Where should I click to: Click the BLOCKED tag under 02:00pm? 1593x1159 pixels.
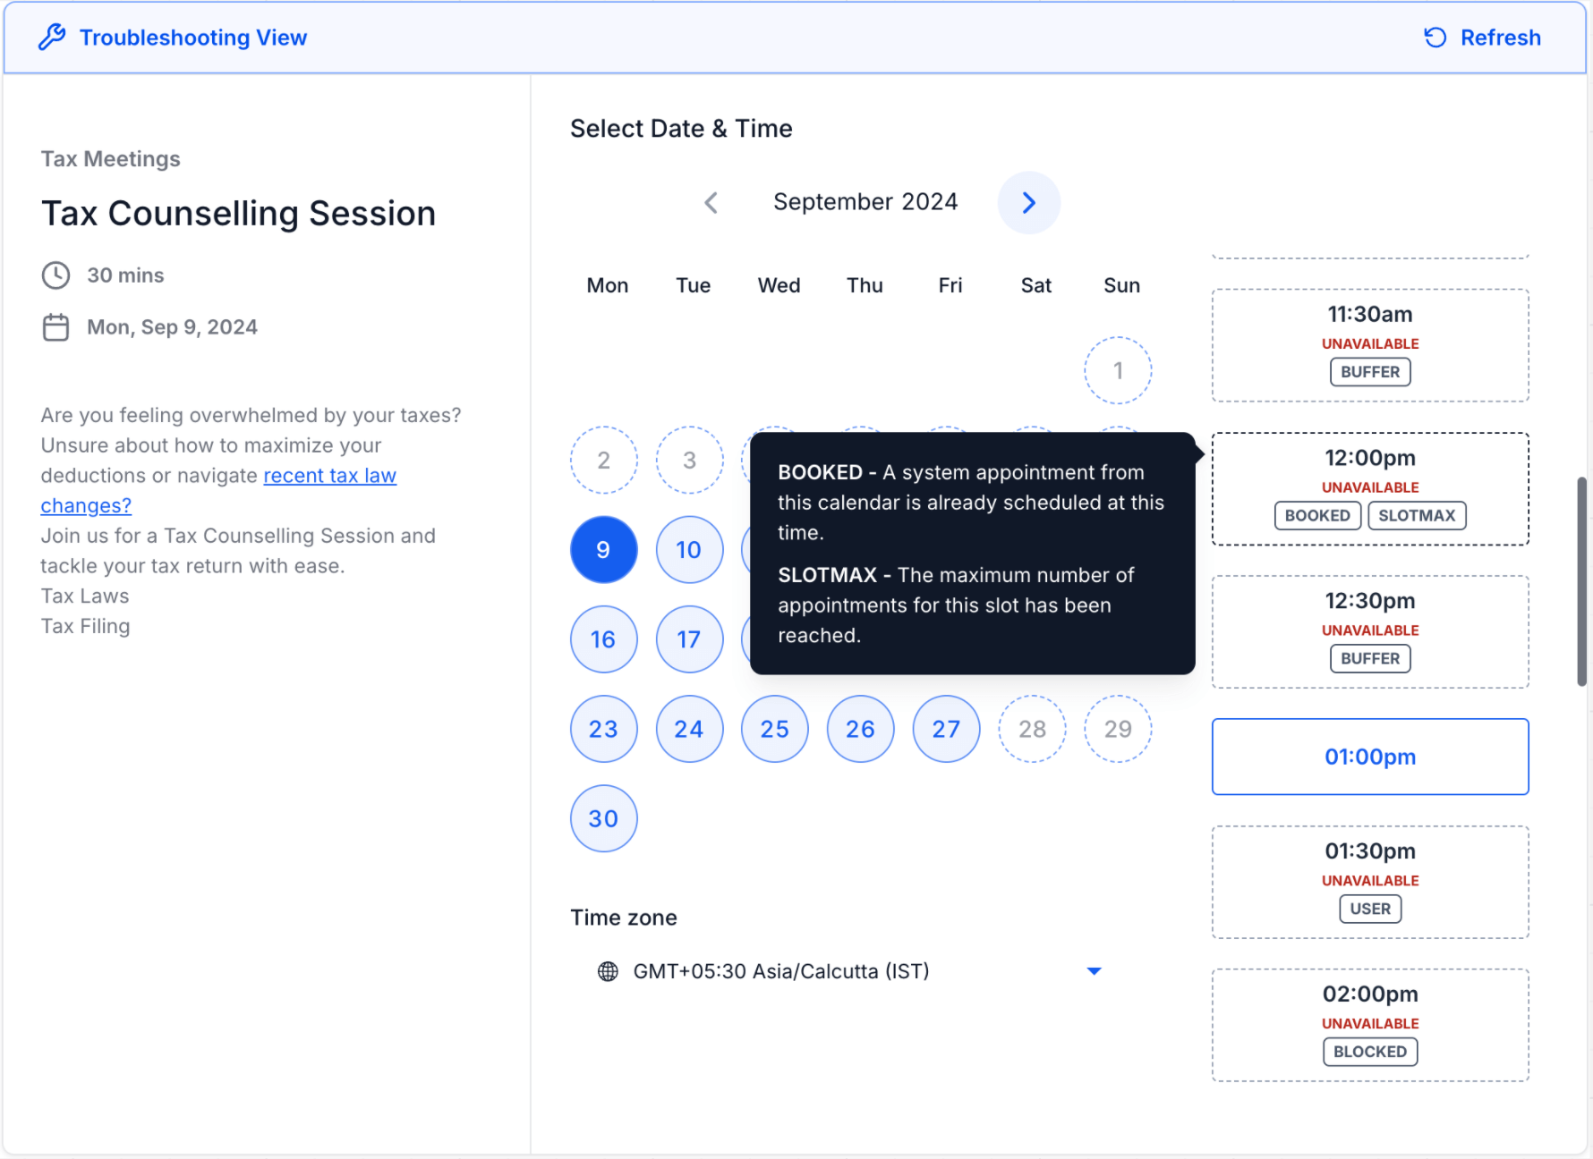point(1370,1053)
